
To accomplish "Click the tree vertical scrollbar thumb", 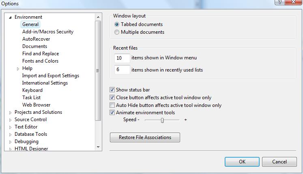I will tap(98, 70).
